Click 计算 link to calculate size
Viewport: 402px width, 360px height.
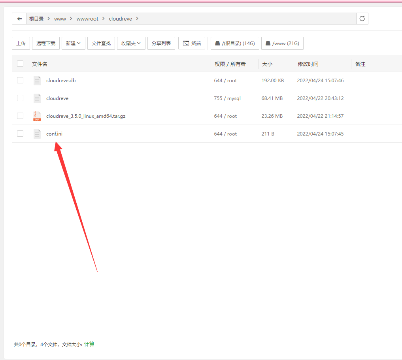tap(89, 344)
